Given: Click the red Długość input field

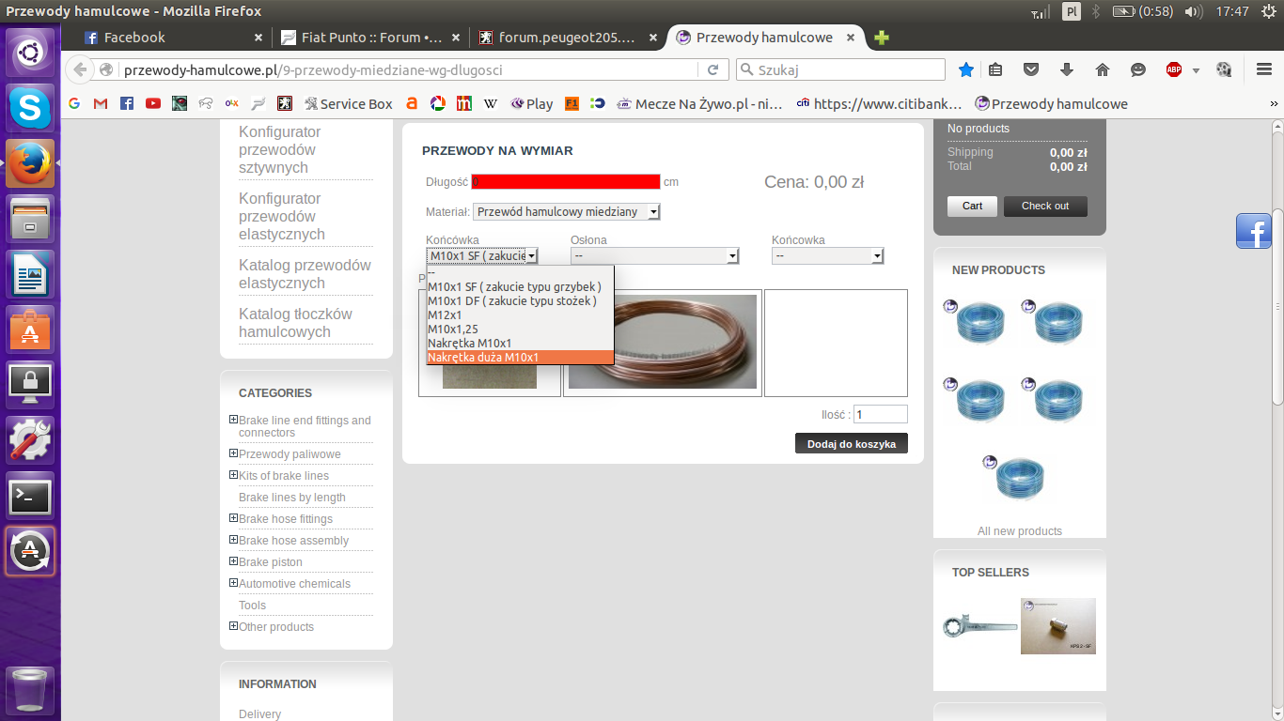Looking at the screenshot, I should [x=565, y=182].
